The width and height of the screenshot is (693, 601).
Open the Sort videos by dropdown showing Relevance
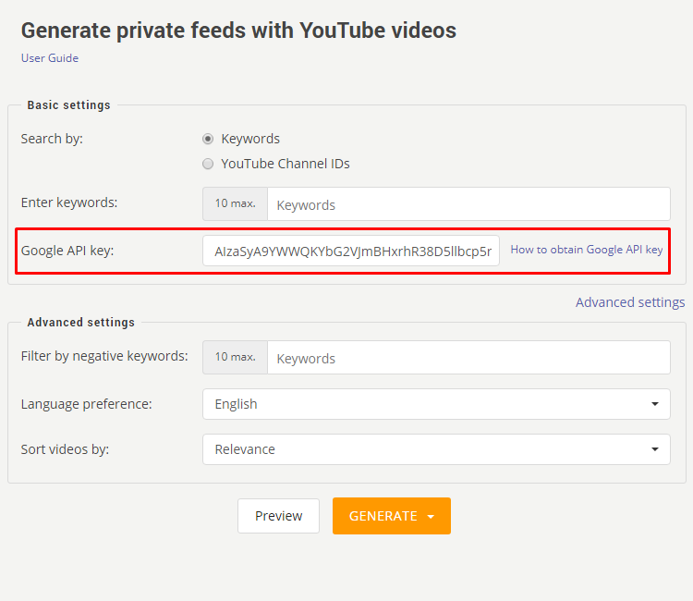tap(436, 449)
